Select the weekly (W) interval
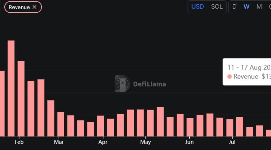Image resolution: width=271 pixels, height=150 pixels. [246, 7]
